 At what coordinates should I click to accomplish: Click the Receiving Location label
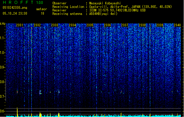point(68,7)
